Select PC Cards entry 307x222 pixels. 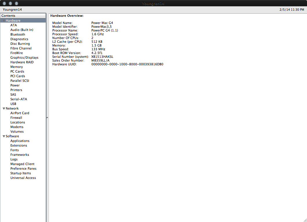pyautogui.click(x=17, y=71)
